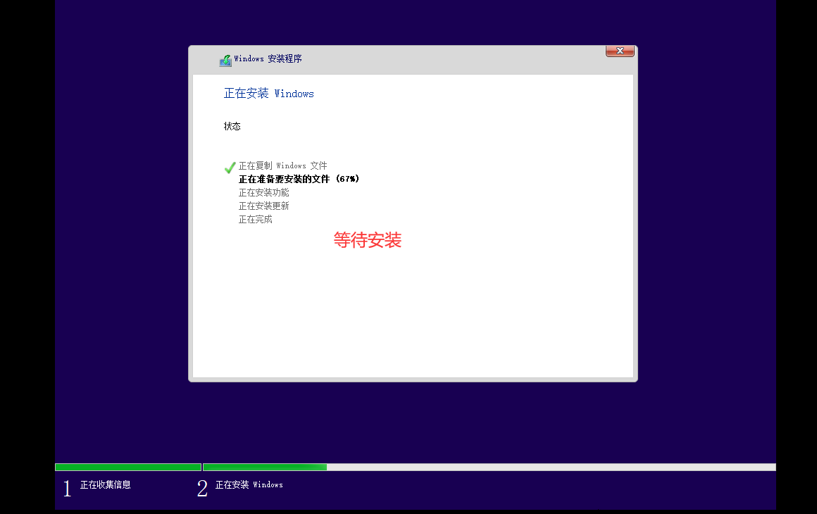The width and height of the screenshot is (817, 514).
Task: Click step 1 label 正在收集信息
Action: pos(105,485)
